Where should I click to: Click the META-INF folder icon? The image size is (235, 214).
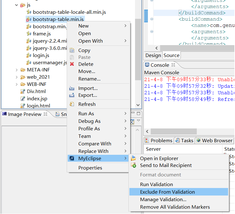pos(23,70)
